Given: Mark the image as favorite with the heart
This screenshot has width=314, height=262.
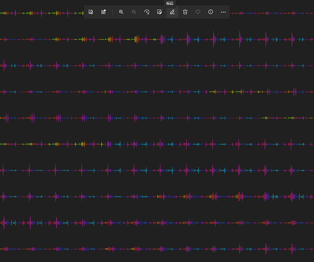Looking at the screenshot, I should point(198,12).
